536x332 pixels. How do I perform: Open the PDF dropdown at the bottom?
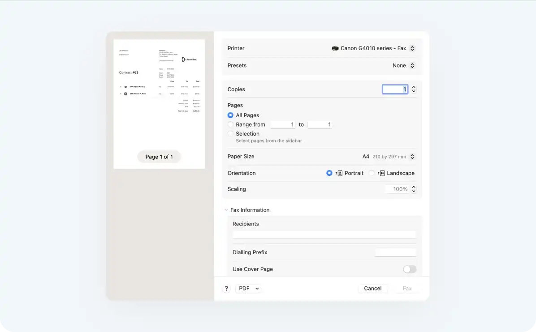[x=248, y=289]
